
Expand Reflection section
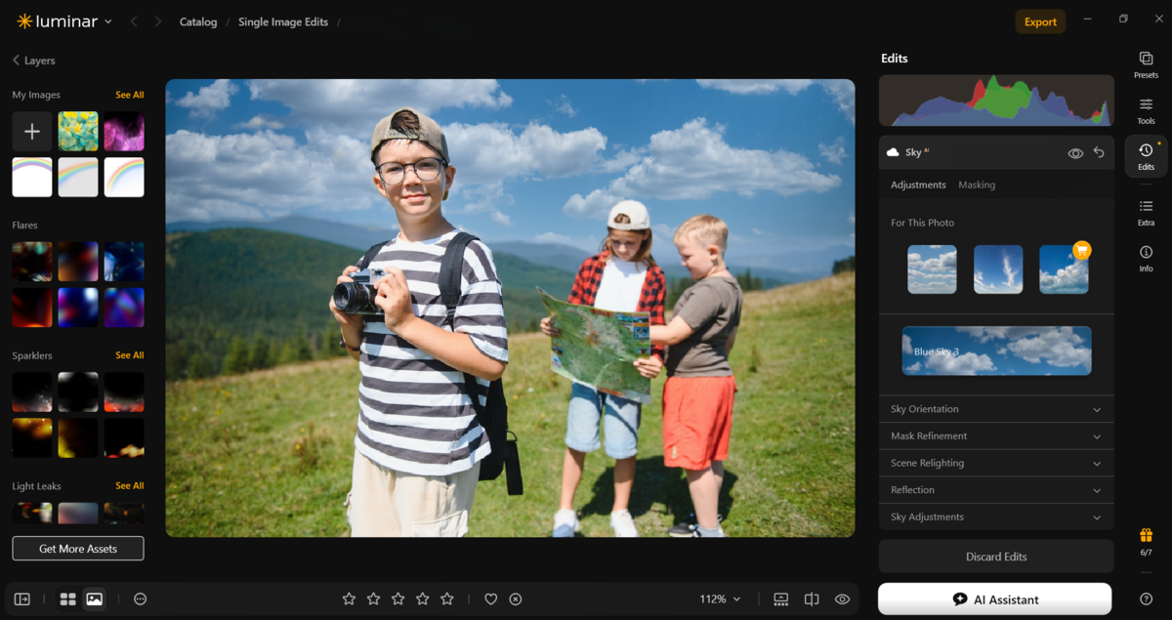(996, 490)
